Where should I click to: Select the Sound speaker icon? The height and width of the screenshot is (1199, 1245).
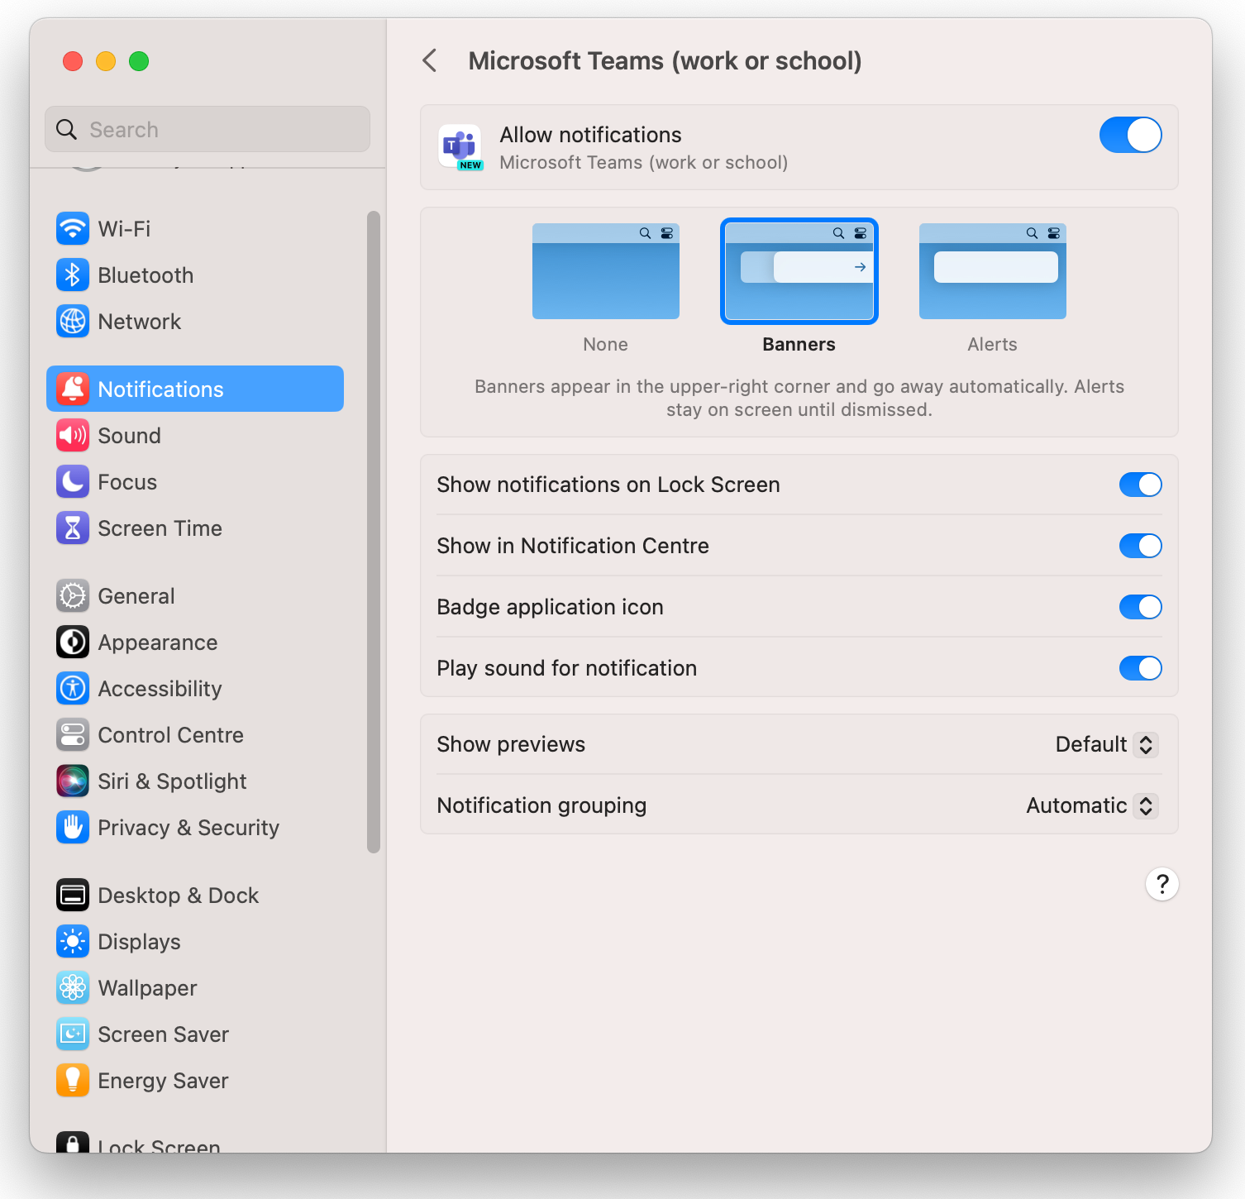click(73, 435)
